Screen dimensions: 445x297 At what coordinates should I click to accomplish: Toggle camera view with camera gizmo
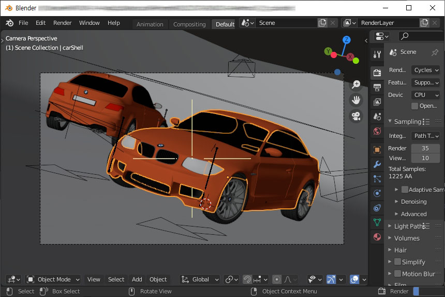coord(356,116)
